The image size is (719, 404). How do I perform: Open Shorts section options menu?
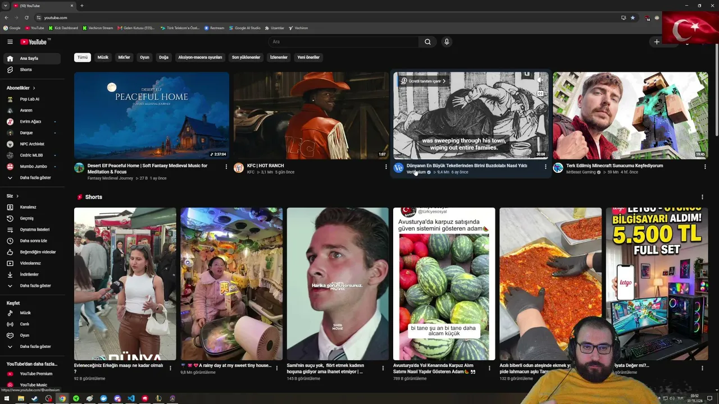pos(702,197)
